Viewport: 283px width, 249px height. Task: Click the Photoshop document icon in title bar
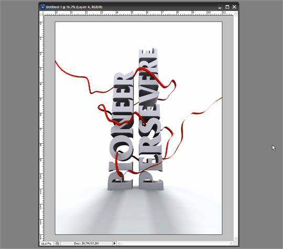(42, 7)
